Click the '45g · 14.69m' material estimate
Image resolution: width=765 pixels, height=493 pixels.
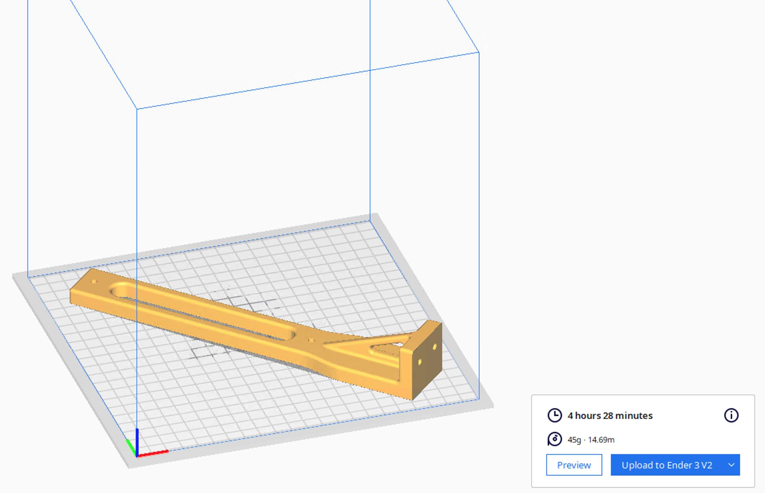(591, 439)
